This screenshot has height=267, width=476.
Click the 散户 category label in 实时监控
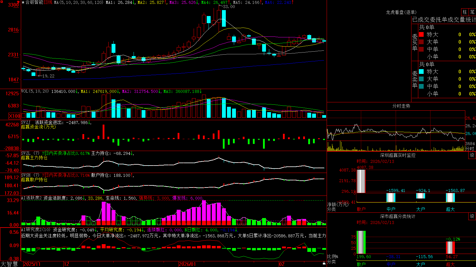361,209
